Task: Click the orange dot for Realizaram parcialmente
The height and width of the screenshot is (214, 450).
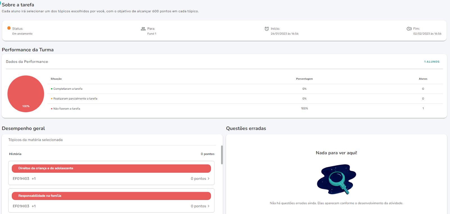Action: click(52, 99)
